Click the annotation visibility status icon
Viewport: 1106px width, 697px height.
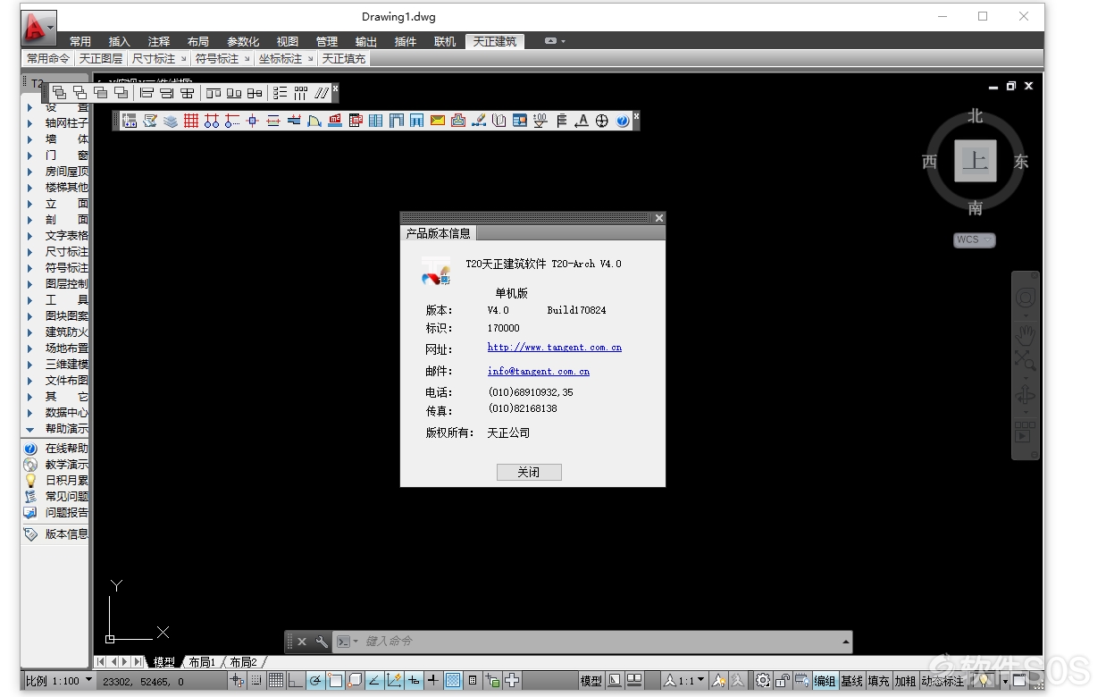click(x=719, y=681)
